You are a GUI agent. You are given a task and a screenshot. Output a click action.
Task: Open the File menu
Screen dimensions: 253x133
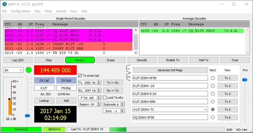pos(4,11)
